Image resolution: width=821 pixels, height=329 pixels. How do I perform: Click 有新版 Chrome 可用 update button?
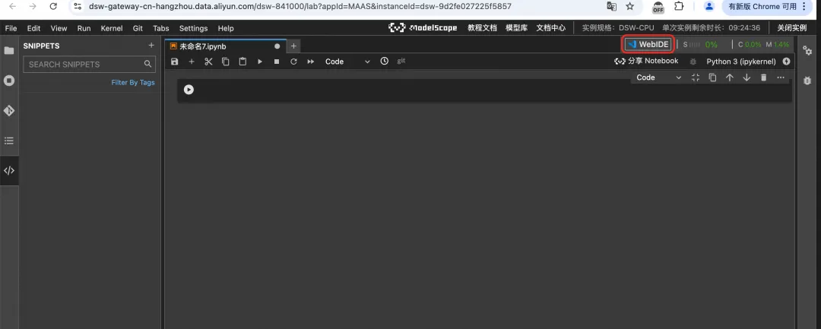(x=768, y=6)
